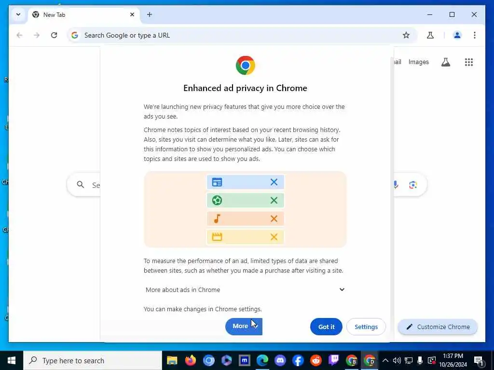The image size is (494, 370).
Task: Click the Customize Chrome button
Action: coord(438,327)
